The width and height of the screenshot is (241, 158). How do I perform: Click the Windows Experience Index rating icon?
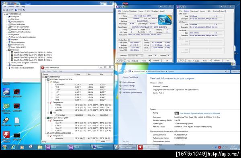coord(177,113)
